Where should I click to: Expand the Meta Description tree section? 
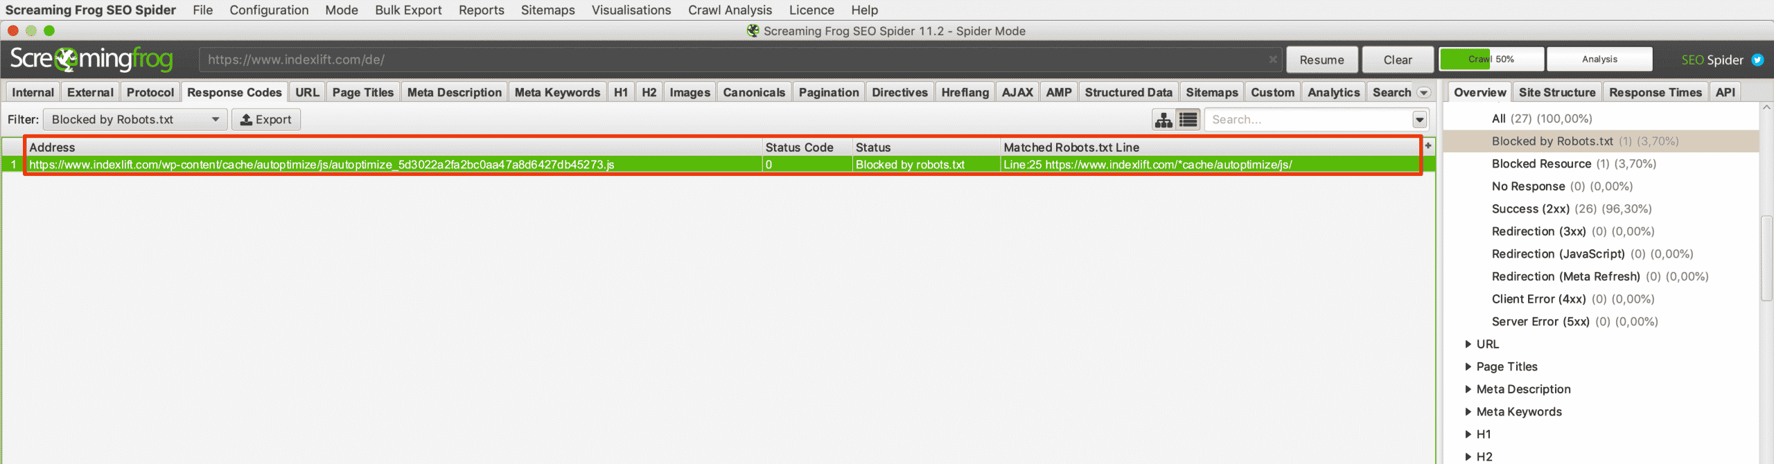pyautogui.click(x=1468, y=389)
